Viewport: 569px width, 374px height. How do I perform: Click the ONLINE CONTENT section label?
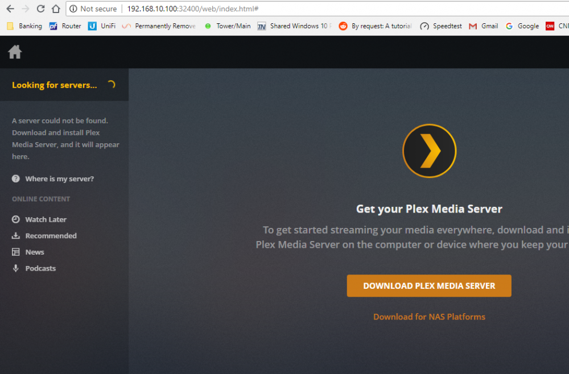click(41, 199)
